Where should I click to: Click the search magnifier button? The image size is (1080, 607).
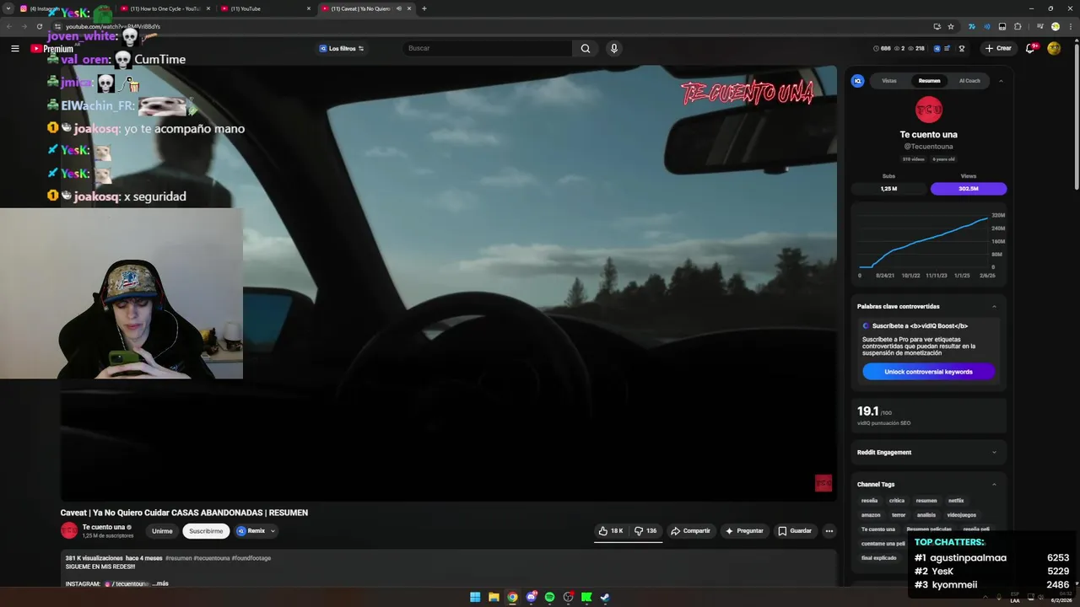click(586, 48)
